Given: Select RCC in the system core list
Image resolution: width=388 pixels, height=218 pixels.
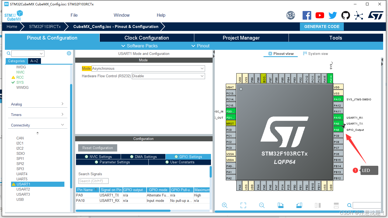Looking at the screenshot, I should (20, 77).
